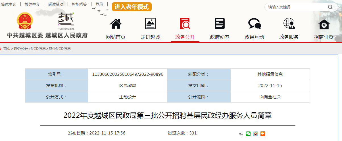Image resolution: width=342 pixels, height=141 pixels.
Task: Click the 招商引资 yen house icon
Action: coord(324,24)
